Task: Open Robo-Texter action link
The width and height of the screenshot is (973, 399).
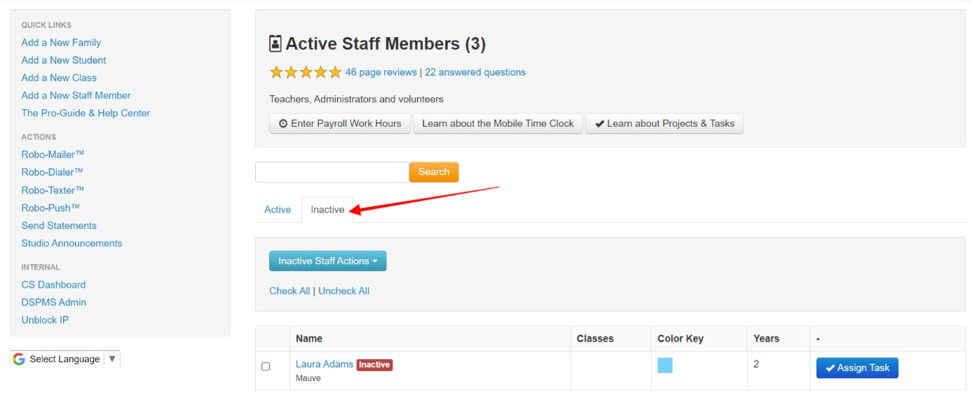Action: [x=53, y=190]
